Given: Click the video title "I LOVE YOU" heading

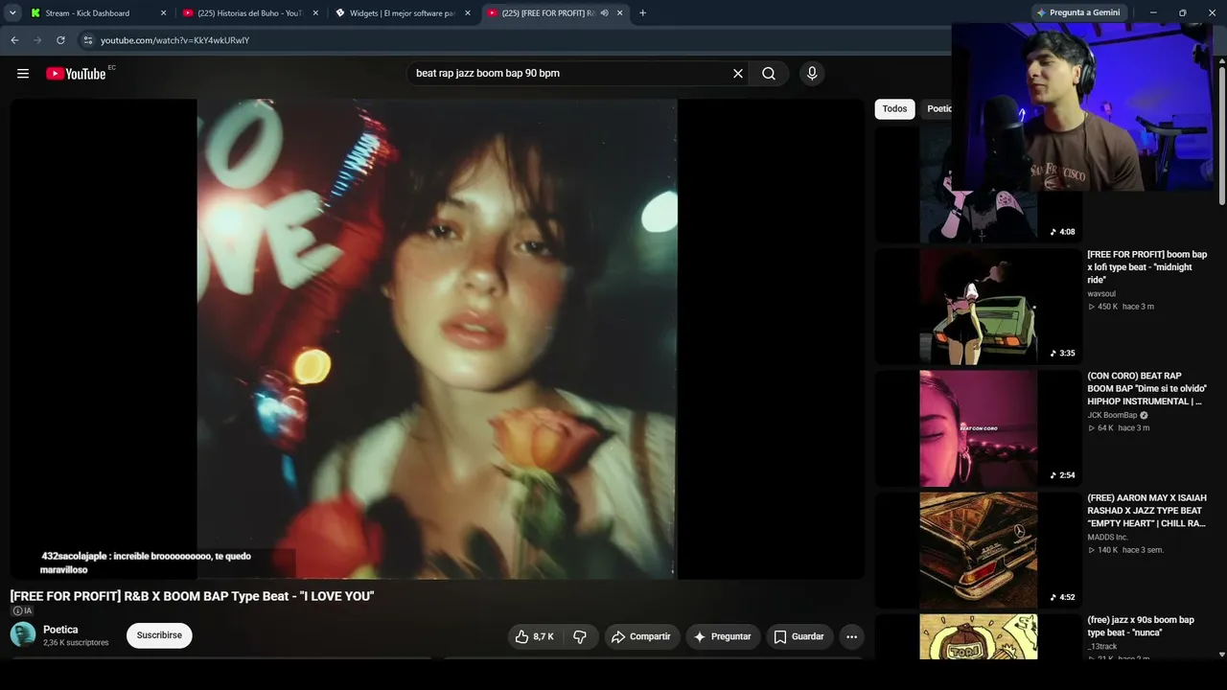Looking at the screenshot, I should coord(192,596).
